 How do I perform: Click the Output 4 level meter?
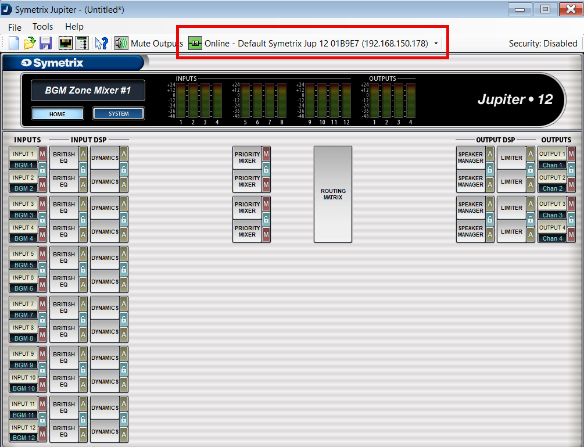(411, 101)
